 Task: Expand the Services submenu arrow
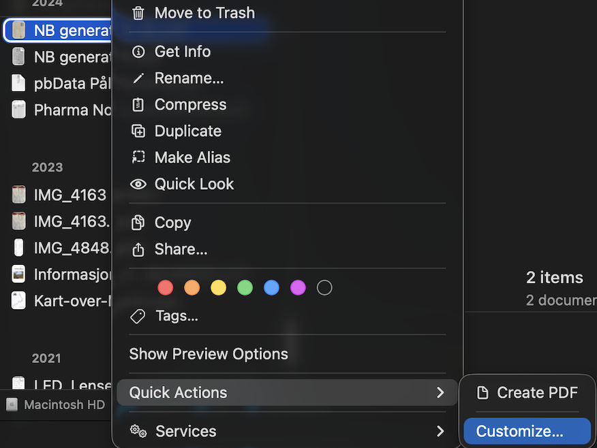(x=440, y=431)
